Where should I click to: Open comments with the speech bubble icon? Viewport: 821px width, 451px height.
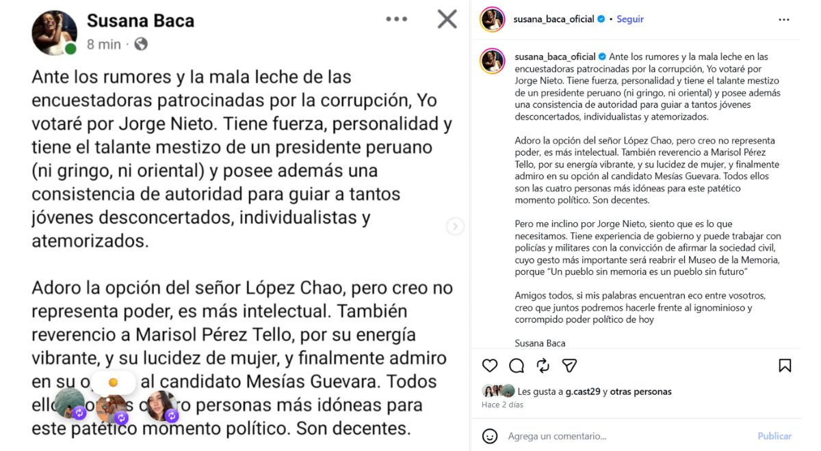(515, 366)
